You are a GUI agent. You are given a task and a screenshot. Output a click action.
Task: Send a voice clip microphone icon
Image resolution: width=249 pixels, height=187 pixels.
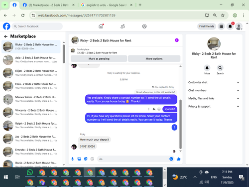tap(73, 159)
